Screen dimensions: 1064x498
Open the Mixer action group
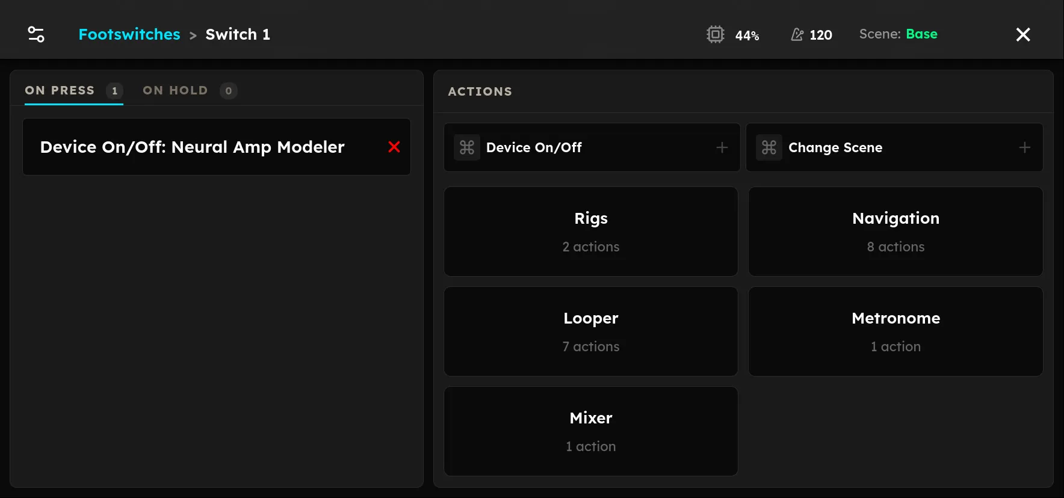click(591, 431)
